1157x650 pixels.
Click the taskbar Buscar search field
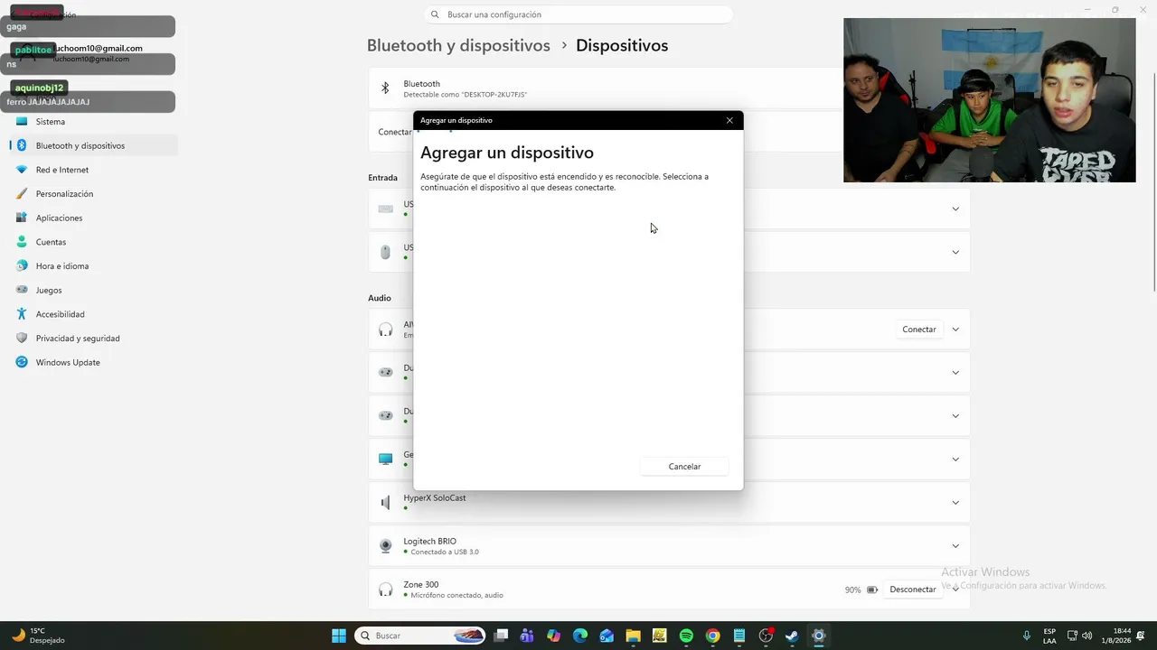coord(421,636)
